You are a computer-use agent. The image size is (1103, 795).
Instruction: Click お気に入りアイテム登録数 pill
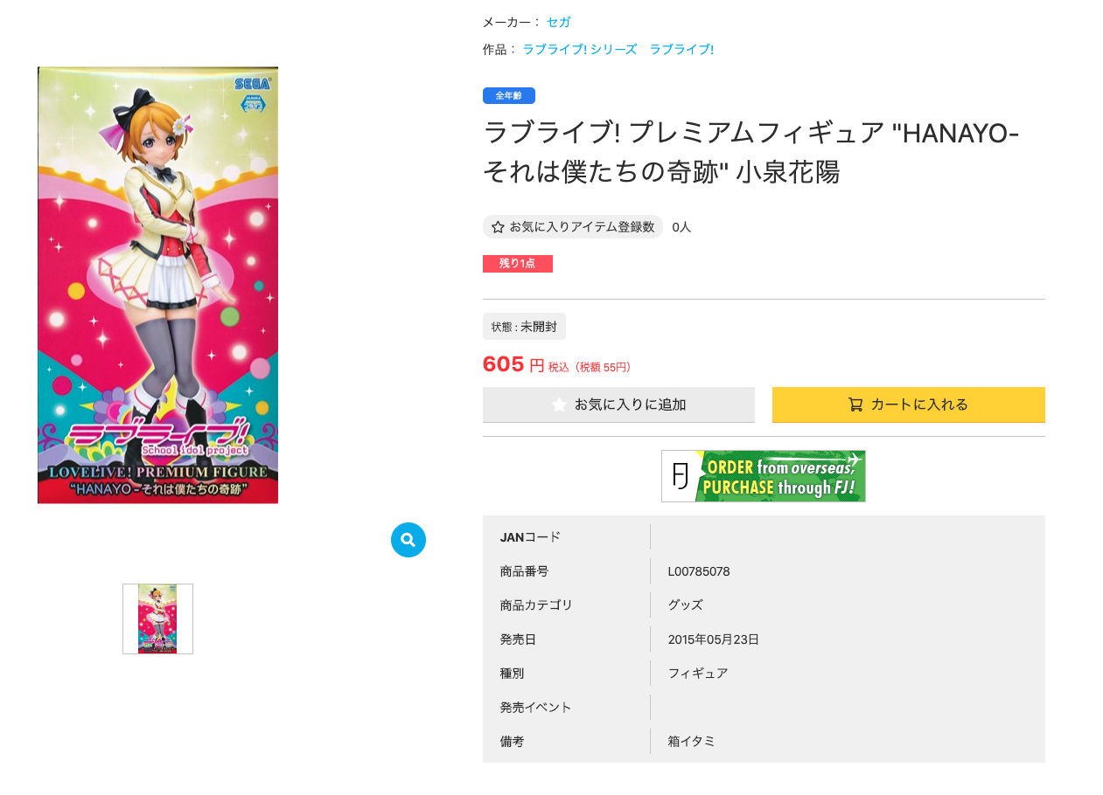pos(573,227)
